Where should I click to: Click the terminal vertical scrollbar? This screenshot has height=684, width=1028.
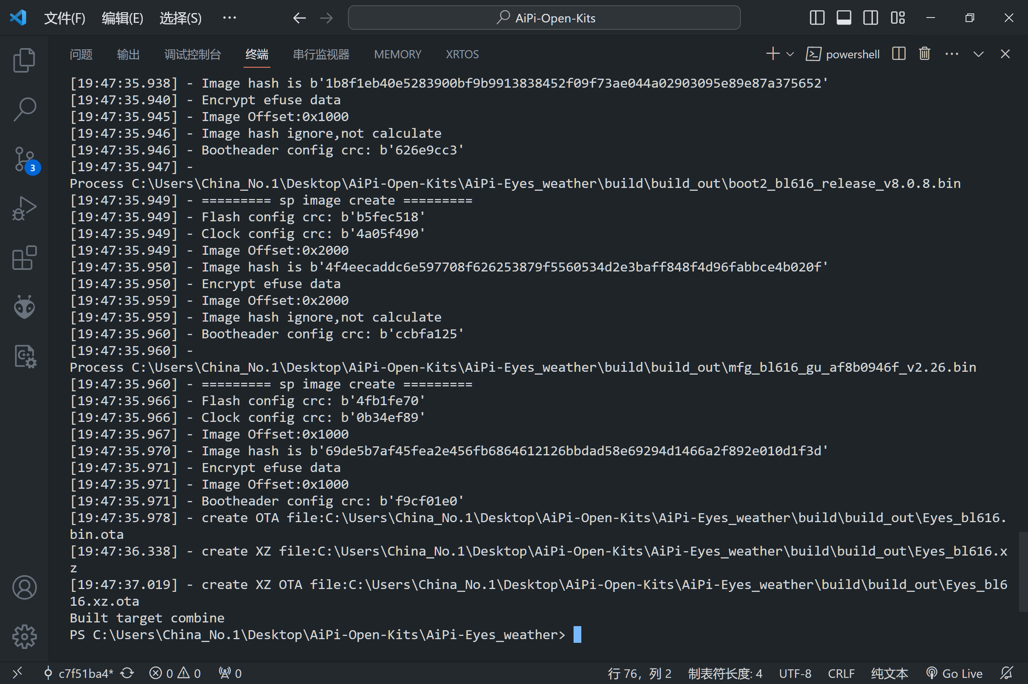coord(1022,571)
